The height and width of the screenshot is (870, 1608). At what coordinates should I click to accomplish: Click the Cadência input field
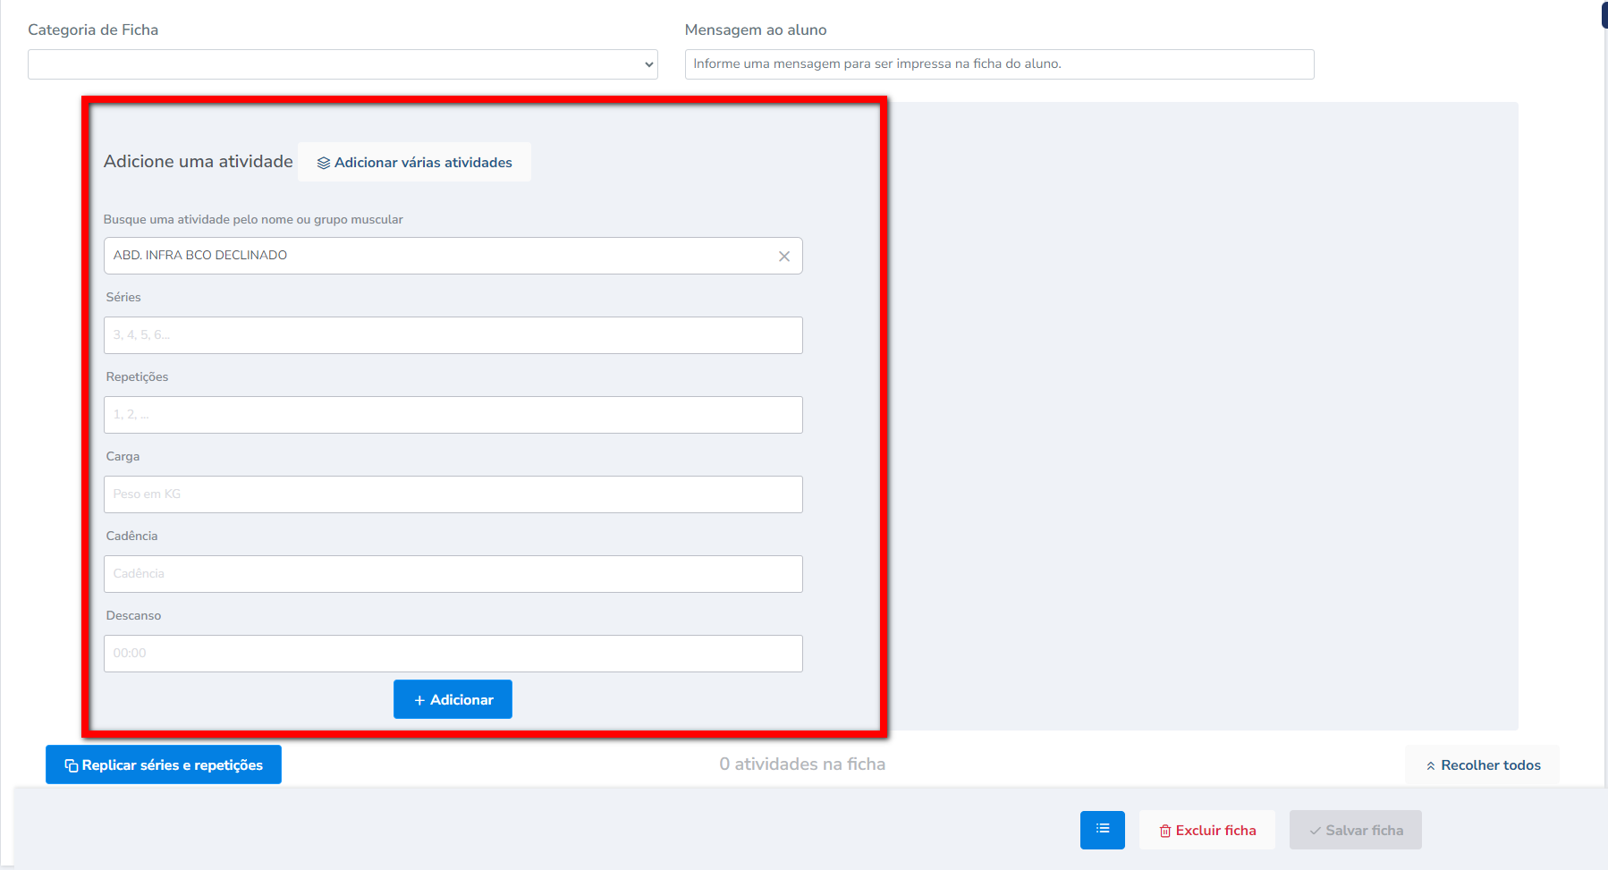click(x=453, y=574)
